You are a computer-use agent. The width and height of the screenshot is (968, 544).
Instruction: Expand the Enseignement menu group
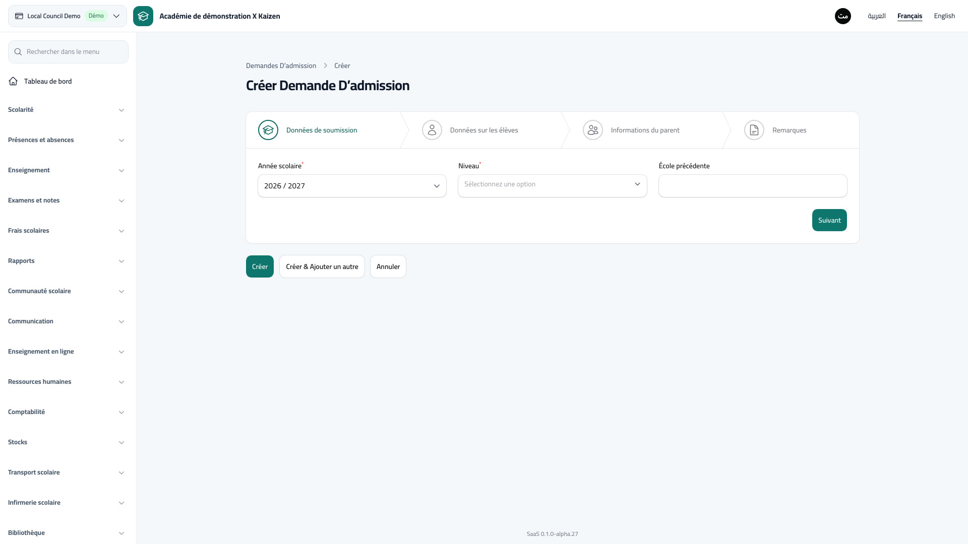coord(66,170)
